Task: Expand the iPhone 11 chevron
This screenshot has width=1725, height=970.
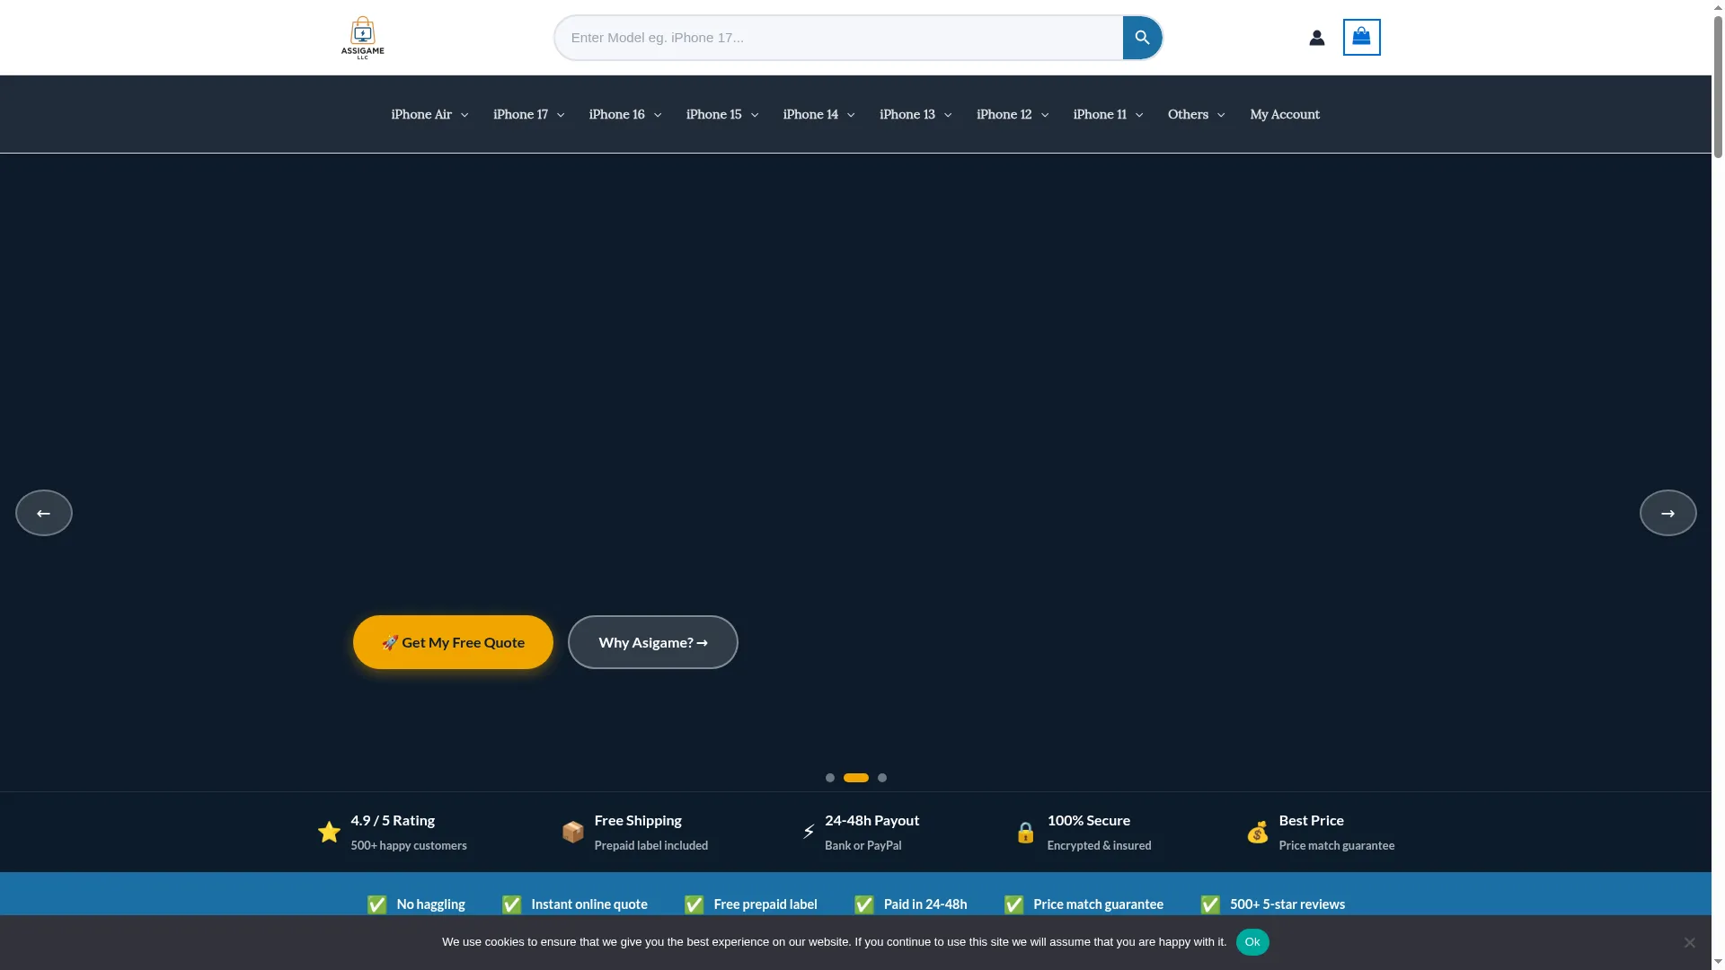Action: click(1139, 115)
